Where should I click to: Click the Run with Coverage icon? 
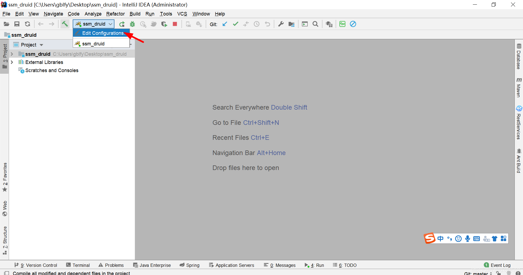point(164,24)
